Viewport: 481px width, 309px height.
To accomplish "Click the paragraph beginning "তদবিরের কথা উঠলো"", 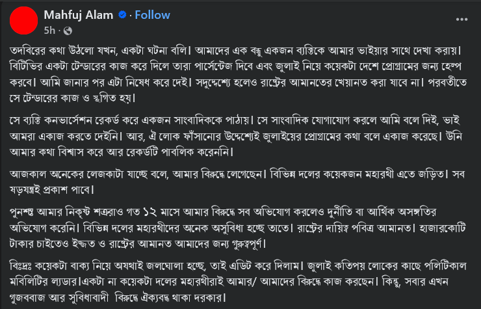I will 238,74.
